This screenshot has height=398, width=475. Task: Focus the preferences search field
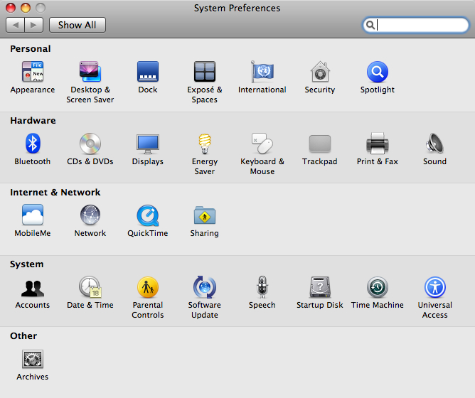point(415,25)
